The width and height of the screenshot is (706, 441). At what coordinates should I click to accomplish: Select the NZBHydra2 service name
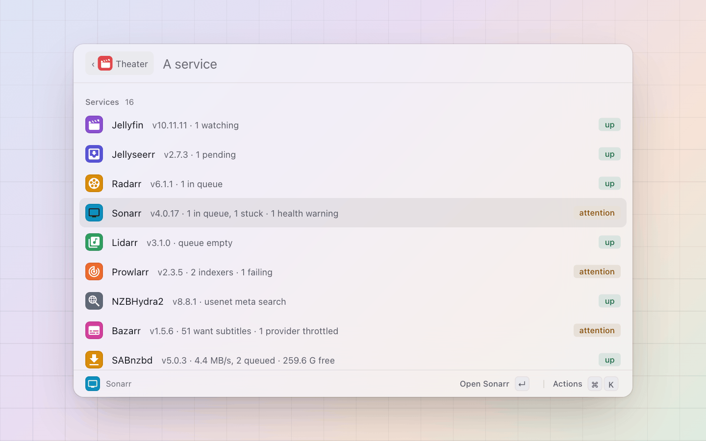coord(138,301)
